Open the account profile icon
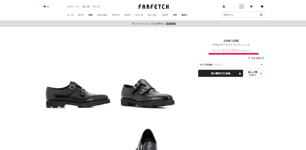Viewport: 306px width, 150px height. [x=224, y=6]
